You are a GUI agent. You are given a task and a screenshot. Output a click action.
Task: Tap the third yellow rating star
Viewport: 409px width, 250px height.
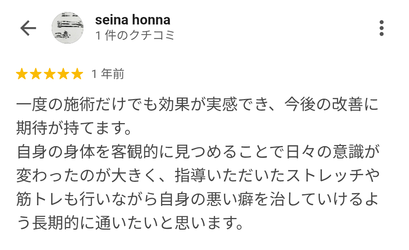pos(50,74)
